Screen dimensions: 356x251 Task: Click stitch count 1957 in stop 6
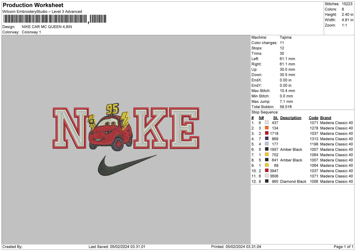pos(274,149)
